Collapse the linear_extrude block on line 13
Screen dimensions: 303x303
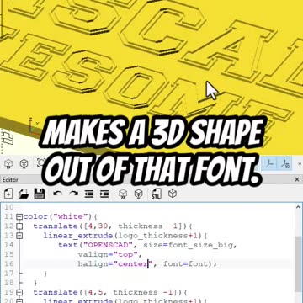(19, 236)
